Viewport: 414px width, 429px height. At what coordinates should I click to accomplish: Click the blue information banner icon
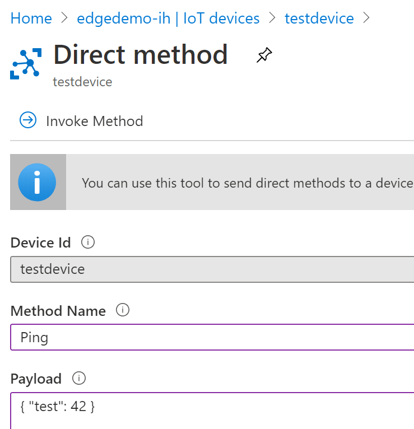pyautogui.click(x=37, y=182)
